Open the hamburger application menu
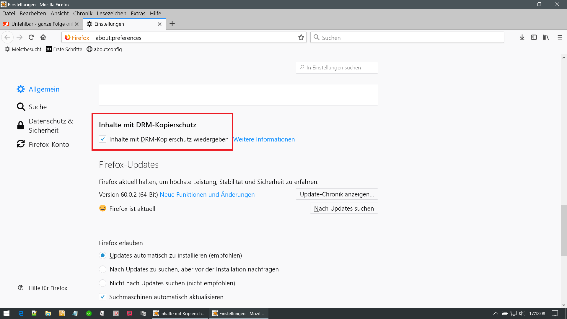Viewport: 567px width, 319px height. pyautogui.click(x=560, y=38)
